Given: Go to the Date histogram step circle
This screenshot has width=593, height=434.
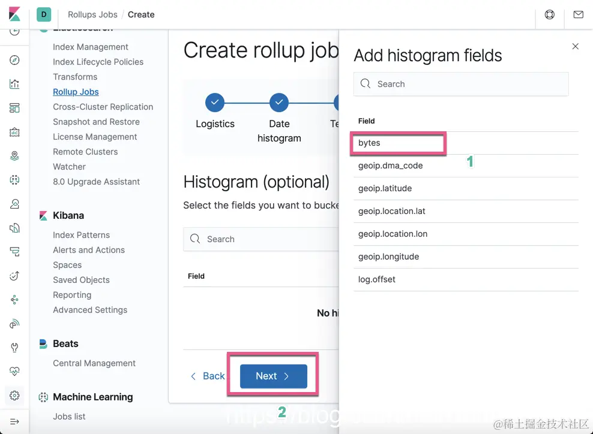Looking at the screenshot, I should [279, 103].
